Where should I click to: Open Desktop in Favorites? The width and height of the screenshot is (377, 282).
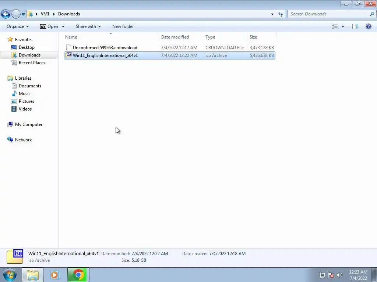[x=27, y=47]
